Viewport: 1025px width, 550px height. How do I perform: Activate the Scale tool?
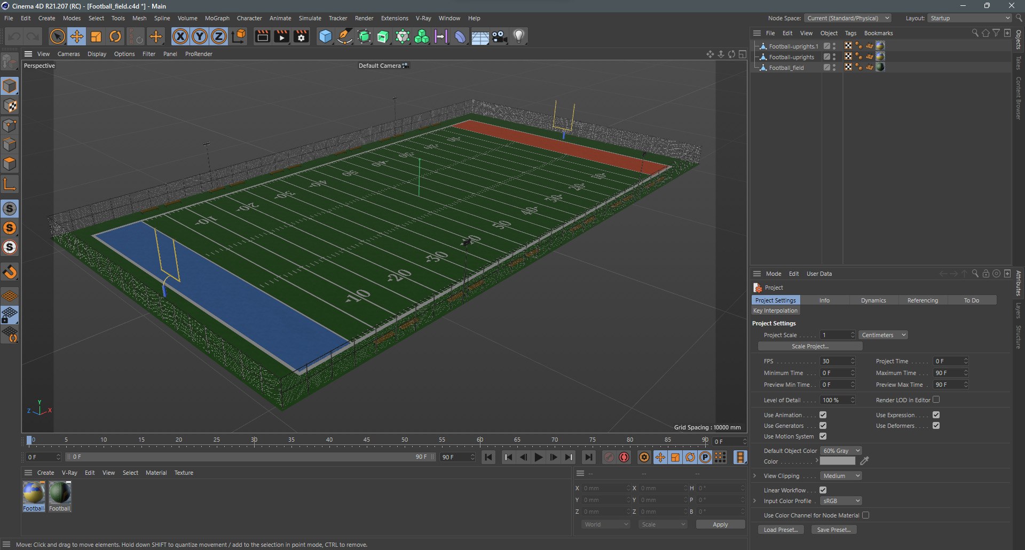(x=96, y=36)
